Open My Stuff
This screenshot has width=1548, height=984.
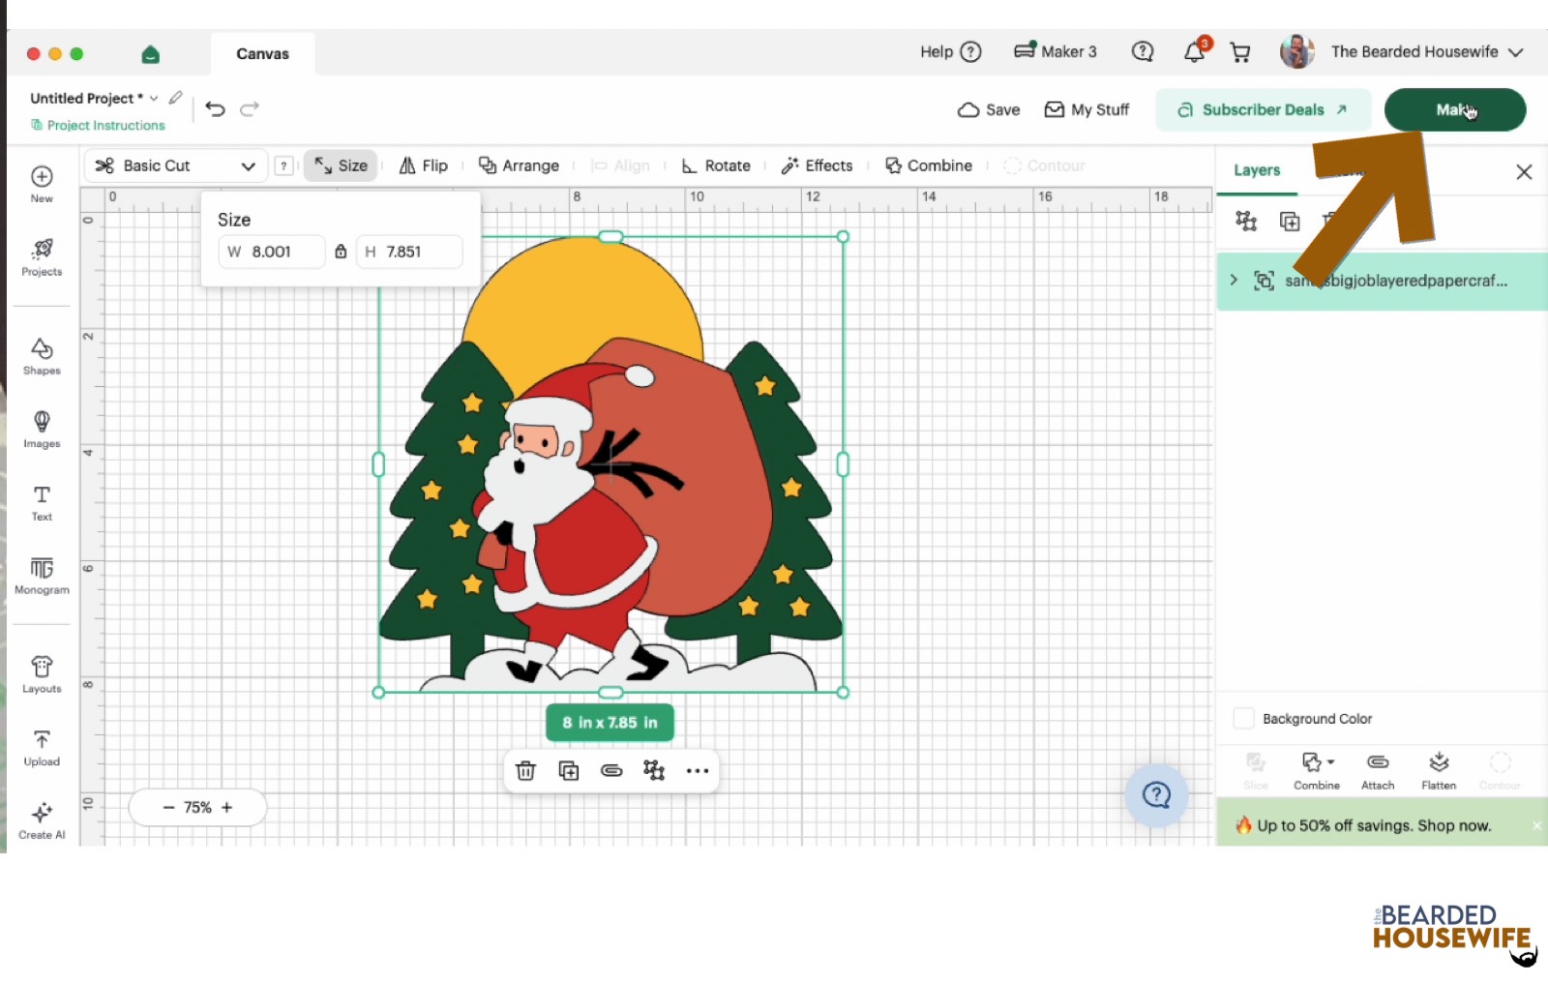click(x=1087, y=109)
